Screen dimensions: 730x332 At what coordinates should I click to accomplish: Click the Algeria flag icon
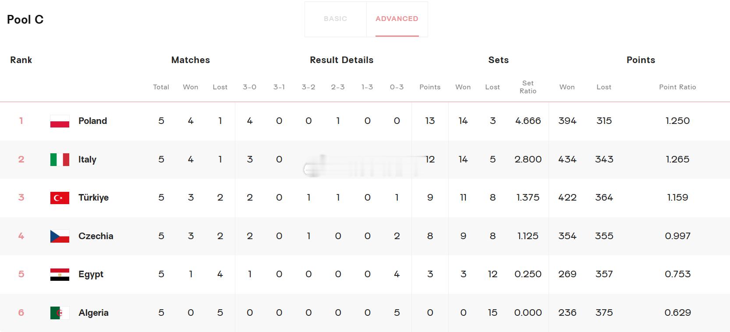pyautogui.click(x=60, y=313)
